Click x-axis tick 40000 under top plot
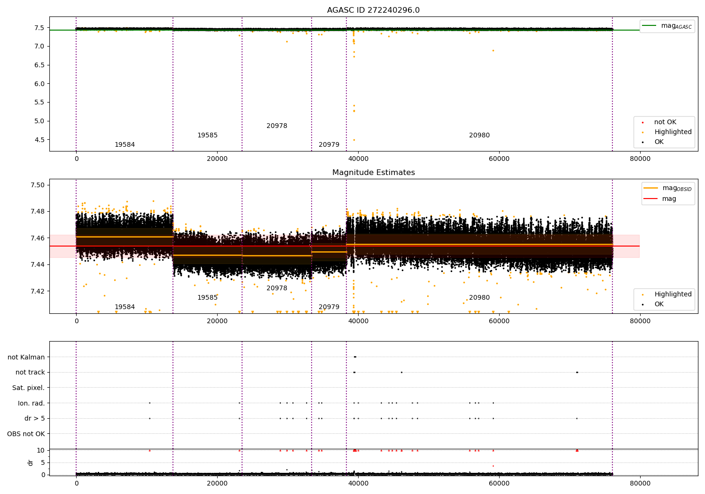The image size is (705, 494). 358,159
